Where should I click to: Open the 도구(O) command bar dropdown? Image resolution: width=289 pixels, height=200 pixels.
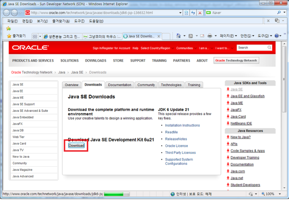(x=264, y=36)
